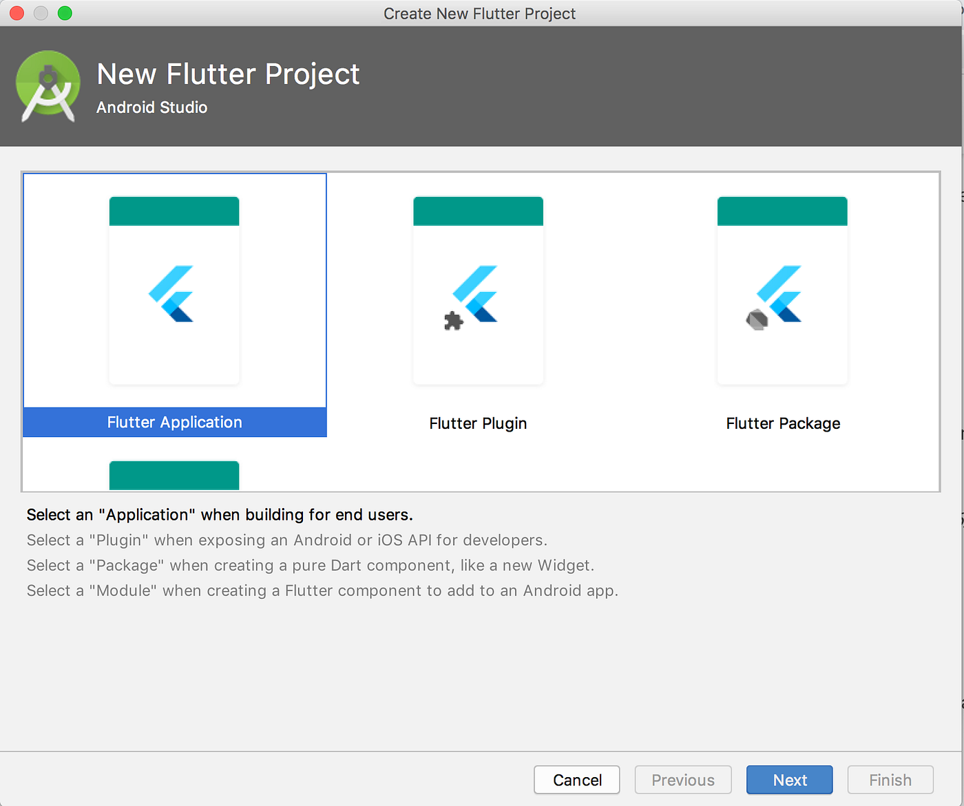Click the Android Studio logo in the header
964x806 pixels.
(48, 86)
